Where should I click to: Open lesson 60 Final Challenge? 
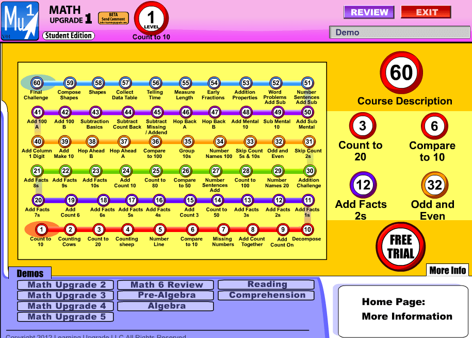pyautogui.click(x=37, y=83)
